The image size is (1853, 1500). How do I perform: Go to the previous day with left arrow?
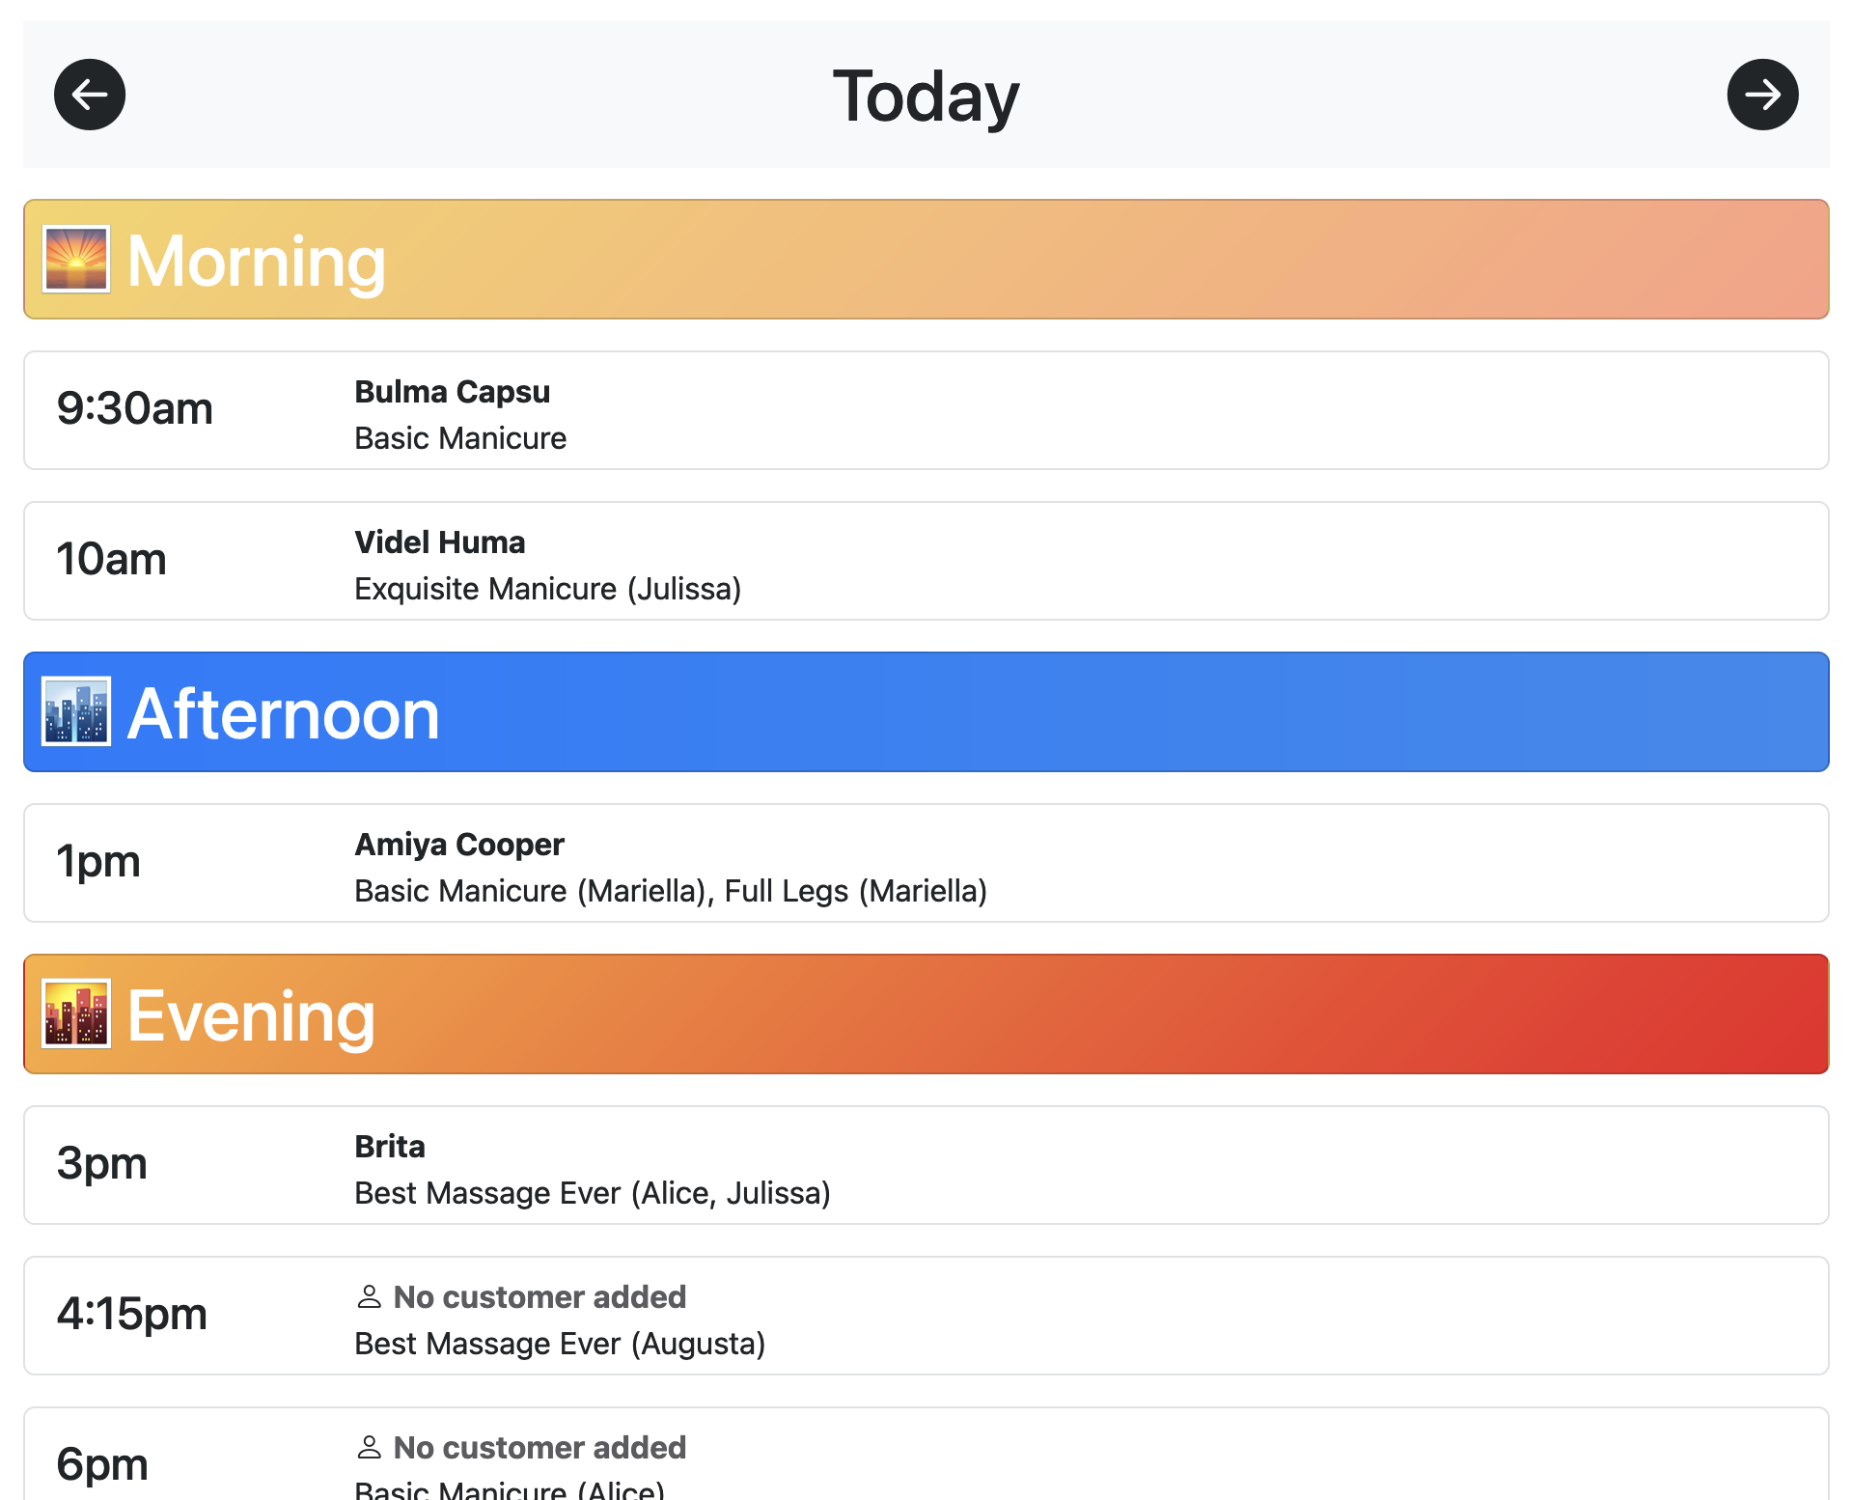click(x=90, y=95)
